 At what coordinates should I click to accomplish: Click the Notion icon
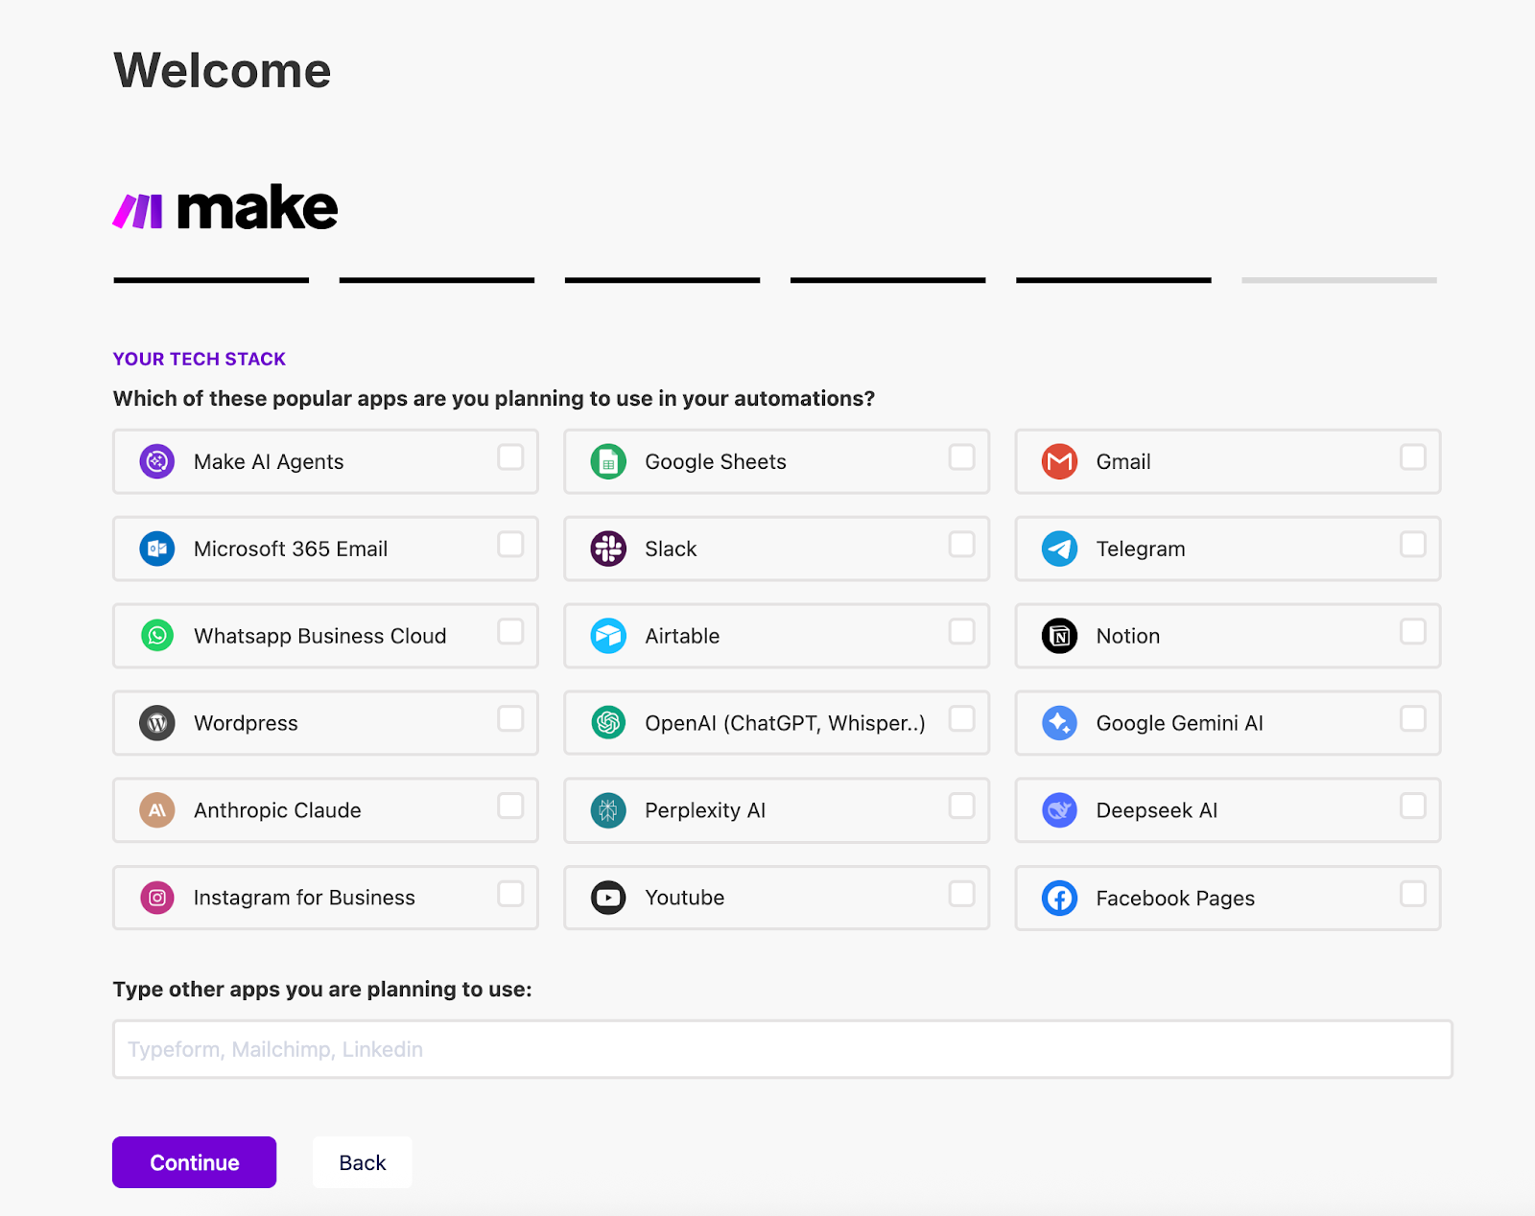(1059, 636)
